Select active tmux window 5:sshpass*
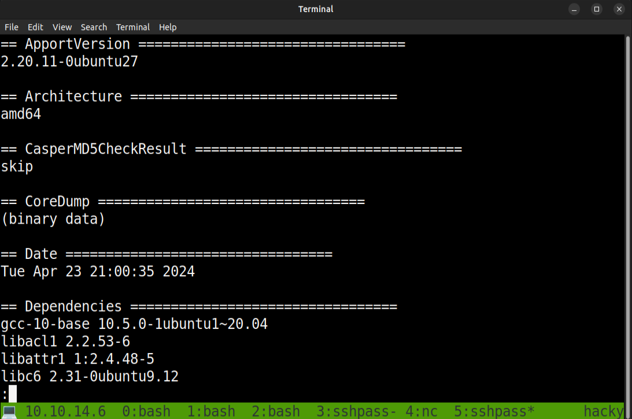Image resolution: width=632 pixels, height=419 pixels. (x=494, y=411)
